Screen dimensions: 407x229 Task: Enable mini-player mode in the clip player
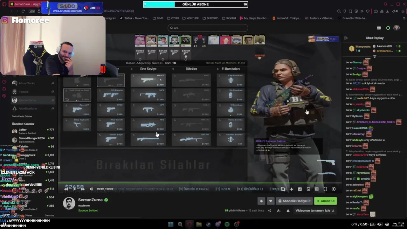(x=308, y=189)
